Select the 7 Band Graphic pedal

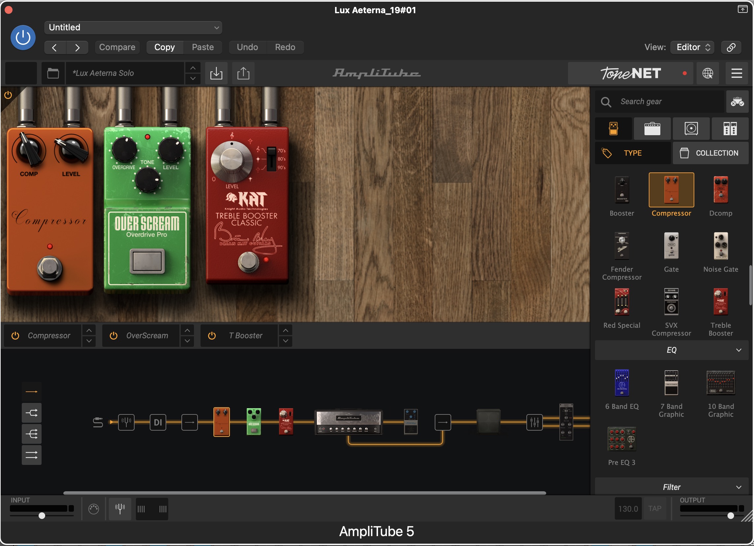click(671, 383)
